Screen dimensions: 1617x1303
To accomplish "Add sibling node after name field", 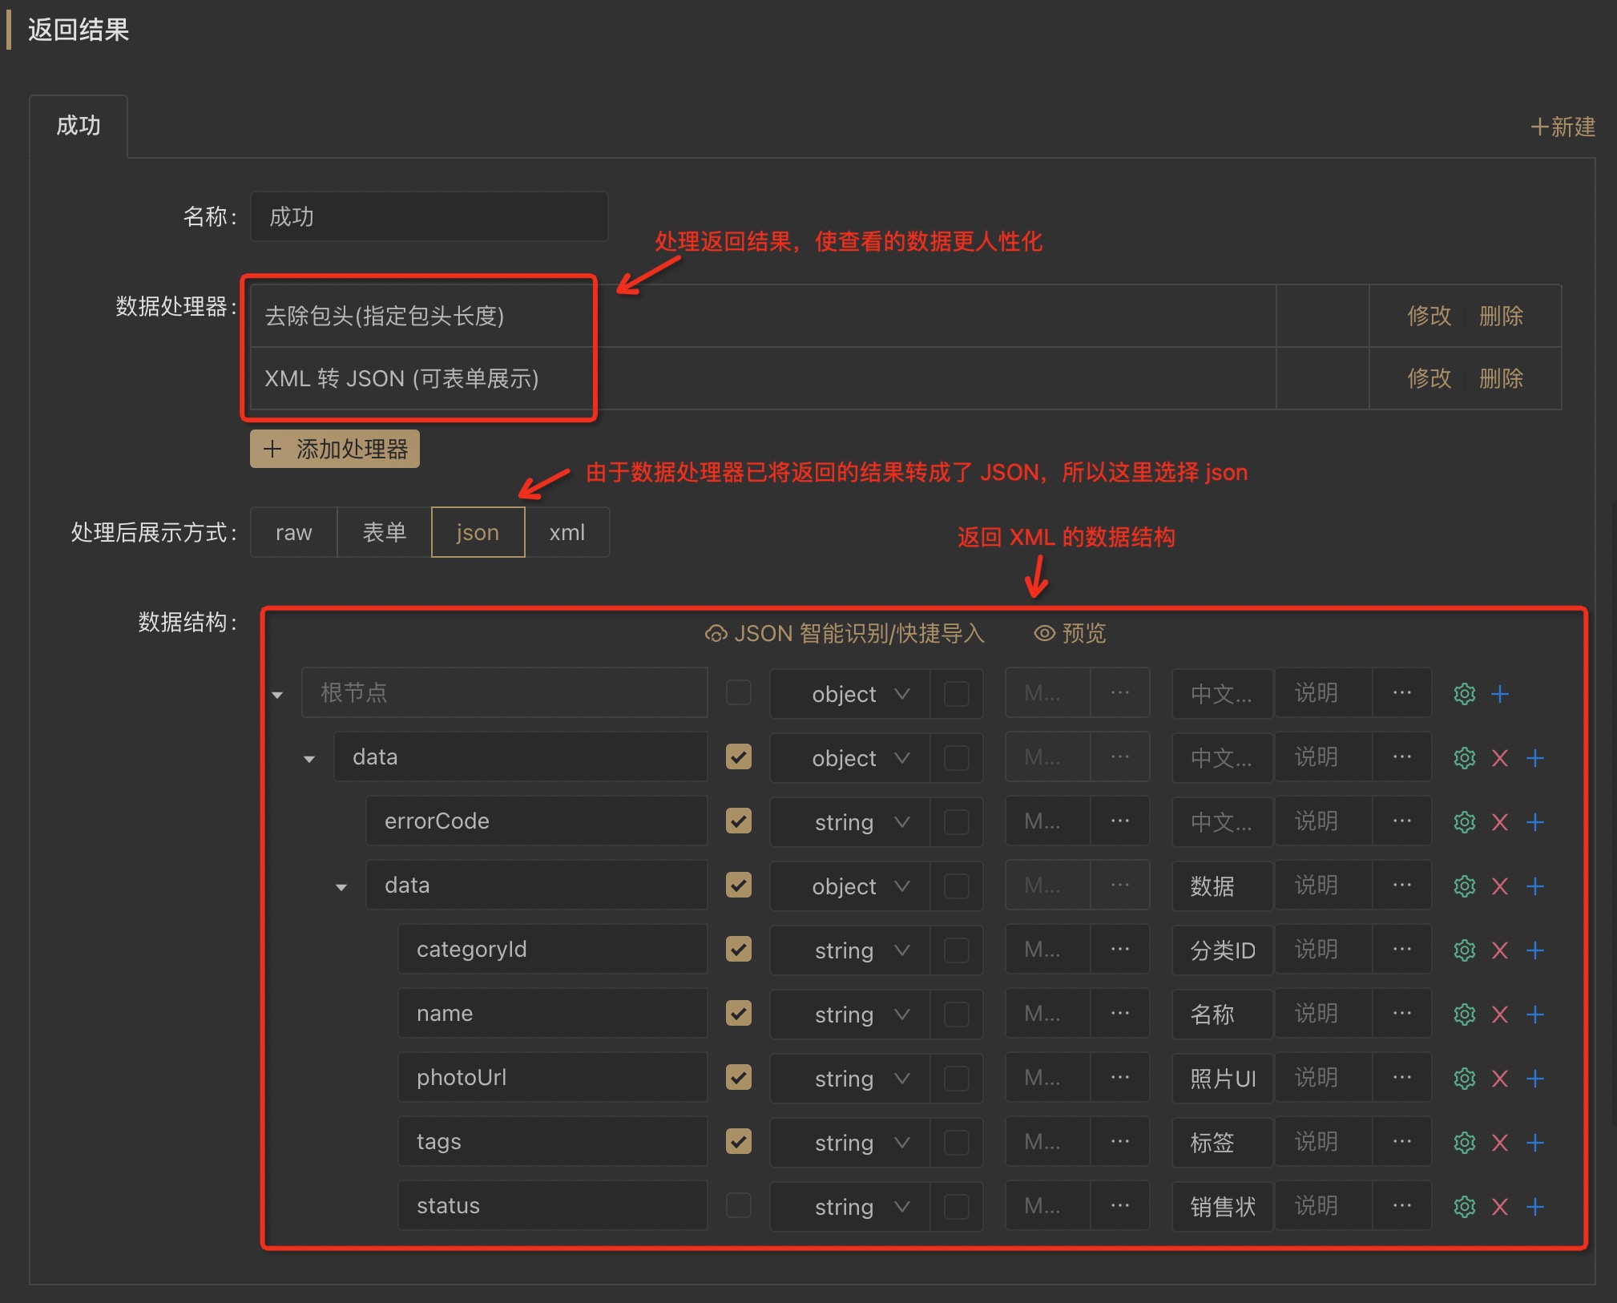I will 1534,1014.
